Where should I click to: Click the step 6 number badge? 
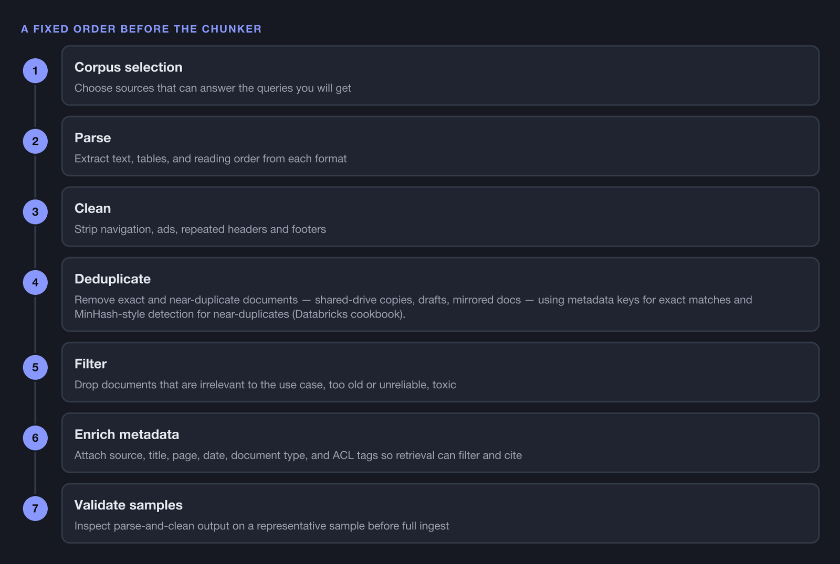coord(35,438)
